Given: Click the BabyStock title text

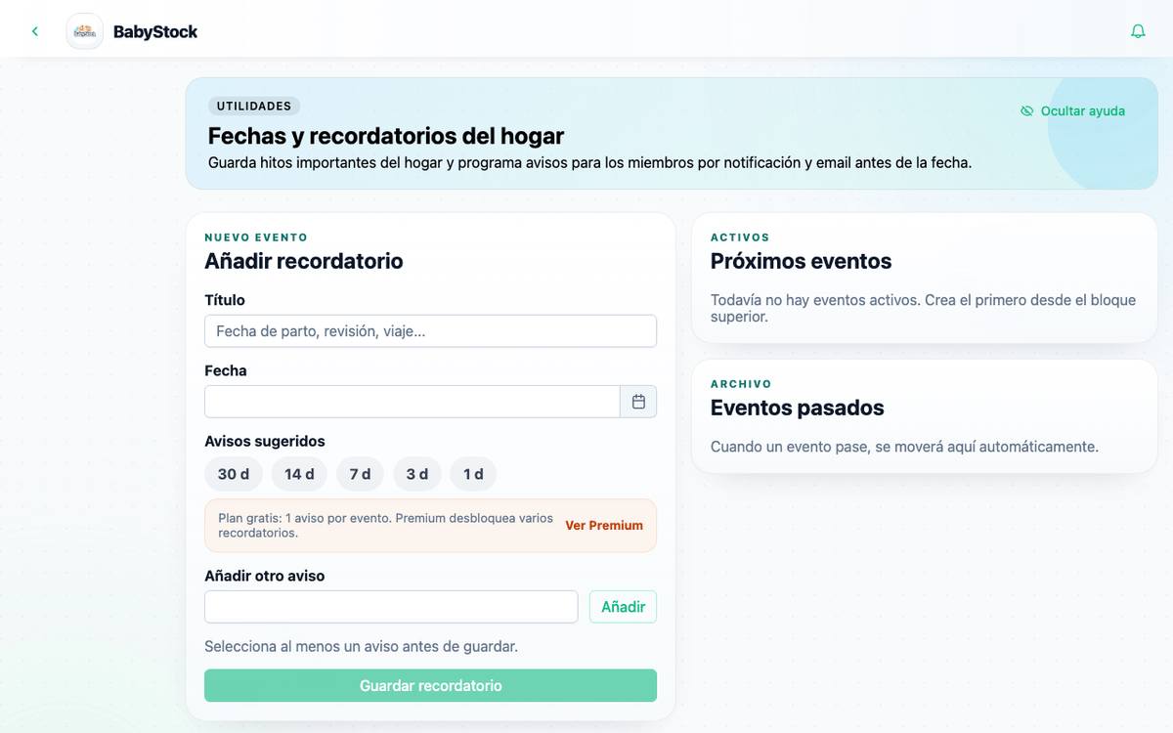Looking at the screenshot, I should [155, 31].
